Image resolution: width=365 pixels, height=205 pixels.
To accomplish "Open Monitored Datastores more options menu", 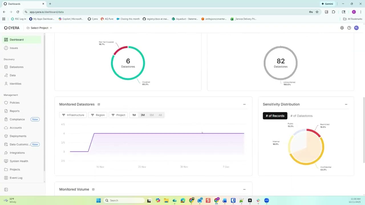I will click(x=244, y=104).
